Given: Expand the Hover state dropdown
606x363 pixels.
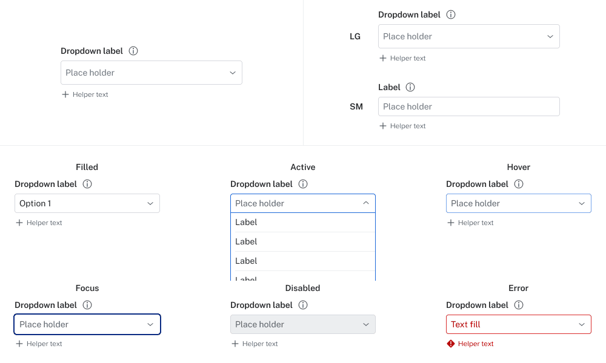Looking at the screenshot, I should point(518,203).
